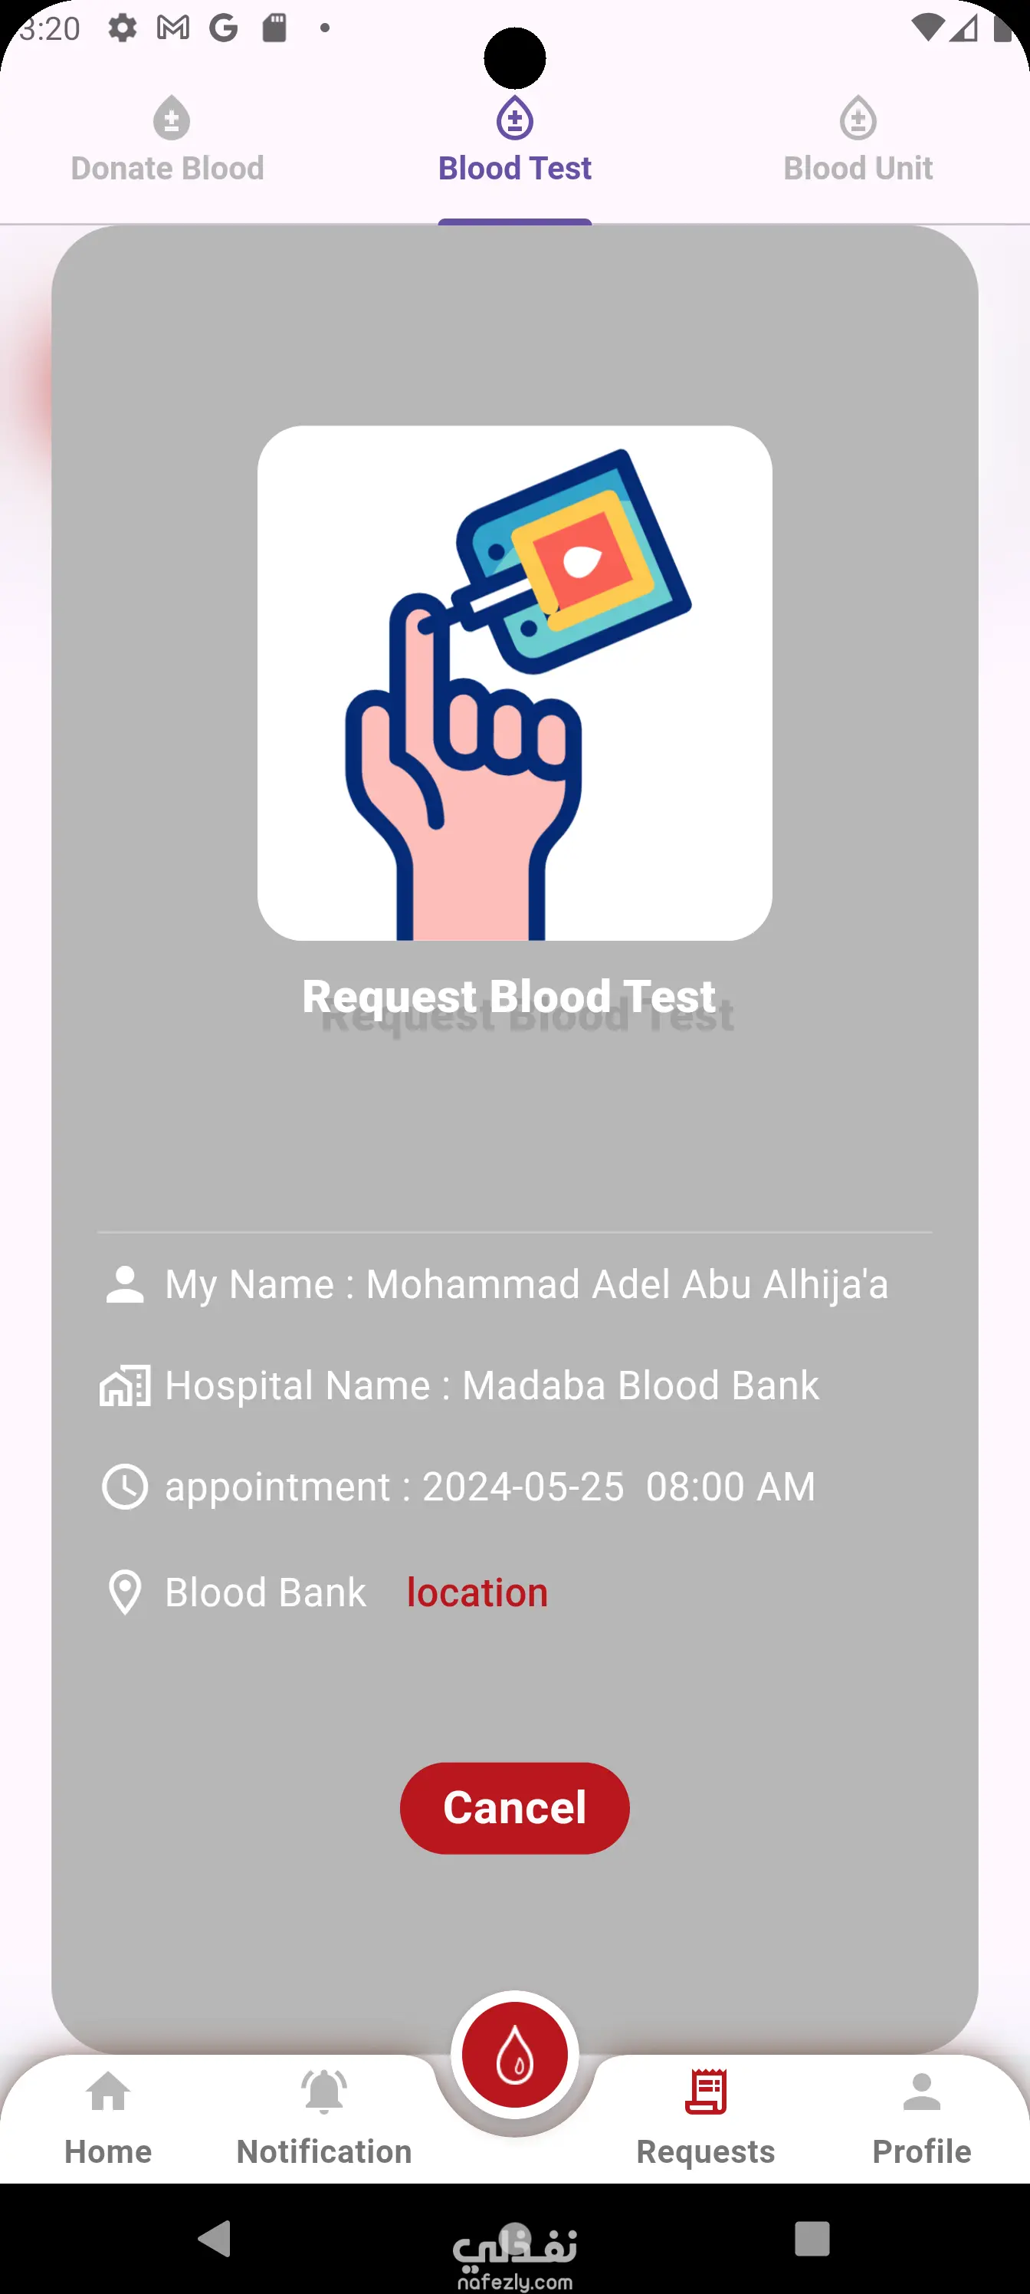Open the blood bank location link
Image resolution: width=1030 pixels, height=2294 pixels.
477,1592
